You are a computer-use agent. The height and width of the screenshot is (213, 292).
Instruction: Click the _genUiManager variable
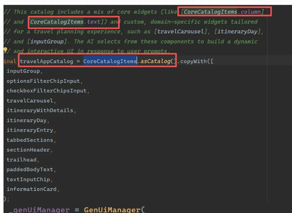40,210
